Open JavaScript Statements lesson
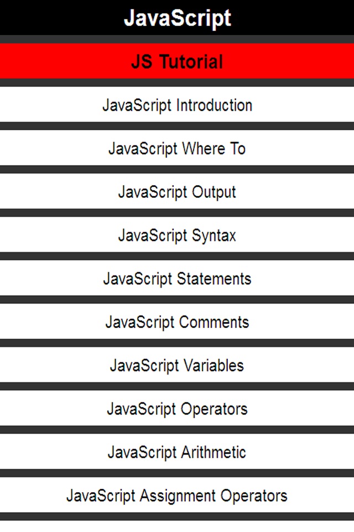Image resolution: width=354 pixels, height=532 pixels. click(x=177, y=279)
